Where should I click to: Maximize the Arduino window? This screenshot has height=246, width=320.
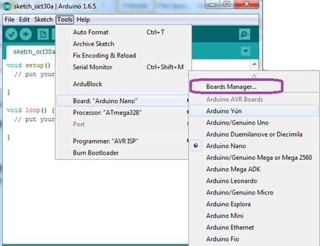point(227,5)
